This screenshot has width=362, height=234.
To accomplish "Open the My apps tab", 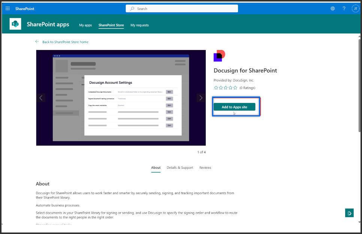I will point(85,25).
